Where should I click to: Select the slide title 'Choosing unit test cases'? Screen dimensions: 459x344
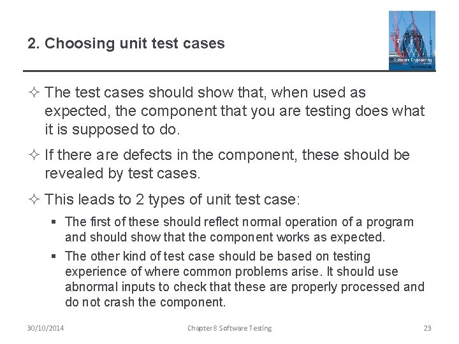[x=135, y=43]
